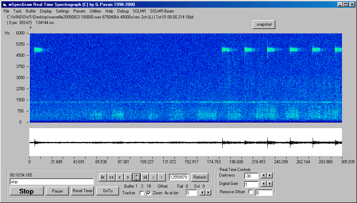The width and height of the screenshot is (357, 203).
Task: Click the Digital Gain value field
Action: coord(251,184)
